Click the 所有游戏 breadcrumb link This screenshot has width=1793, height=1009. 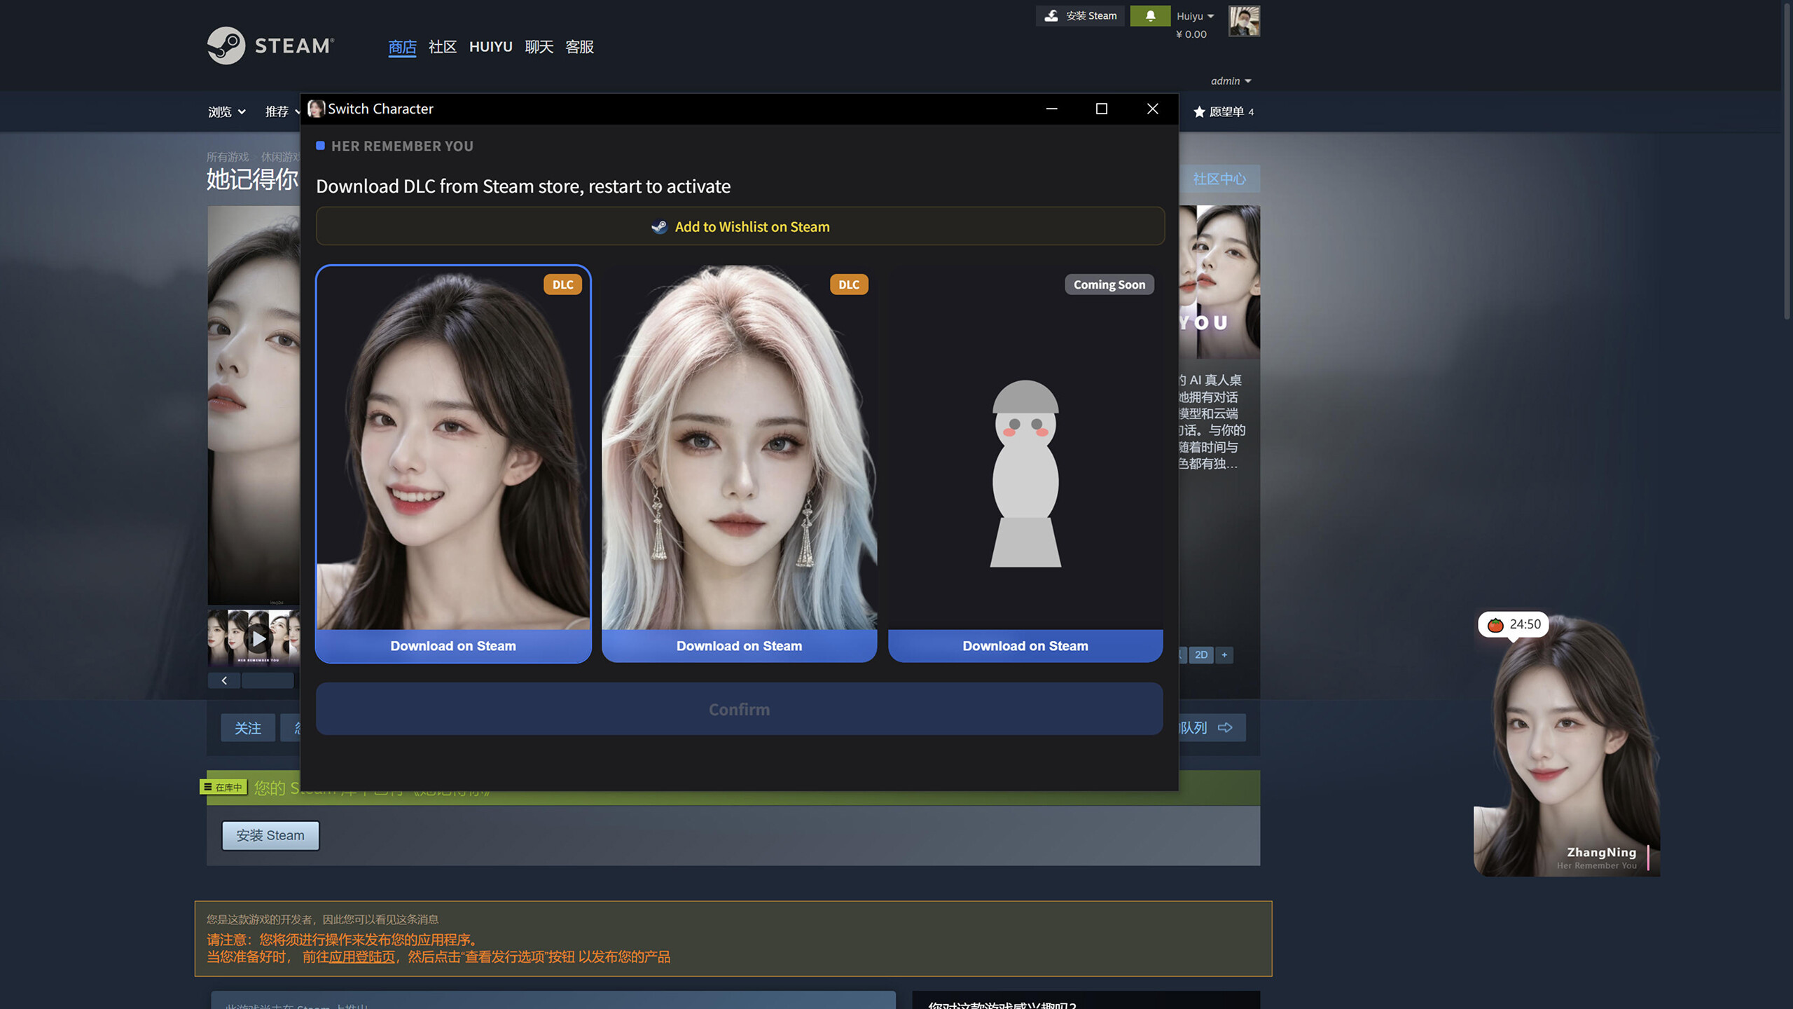click(228, 157)
